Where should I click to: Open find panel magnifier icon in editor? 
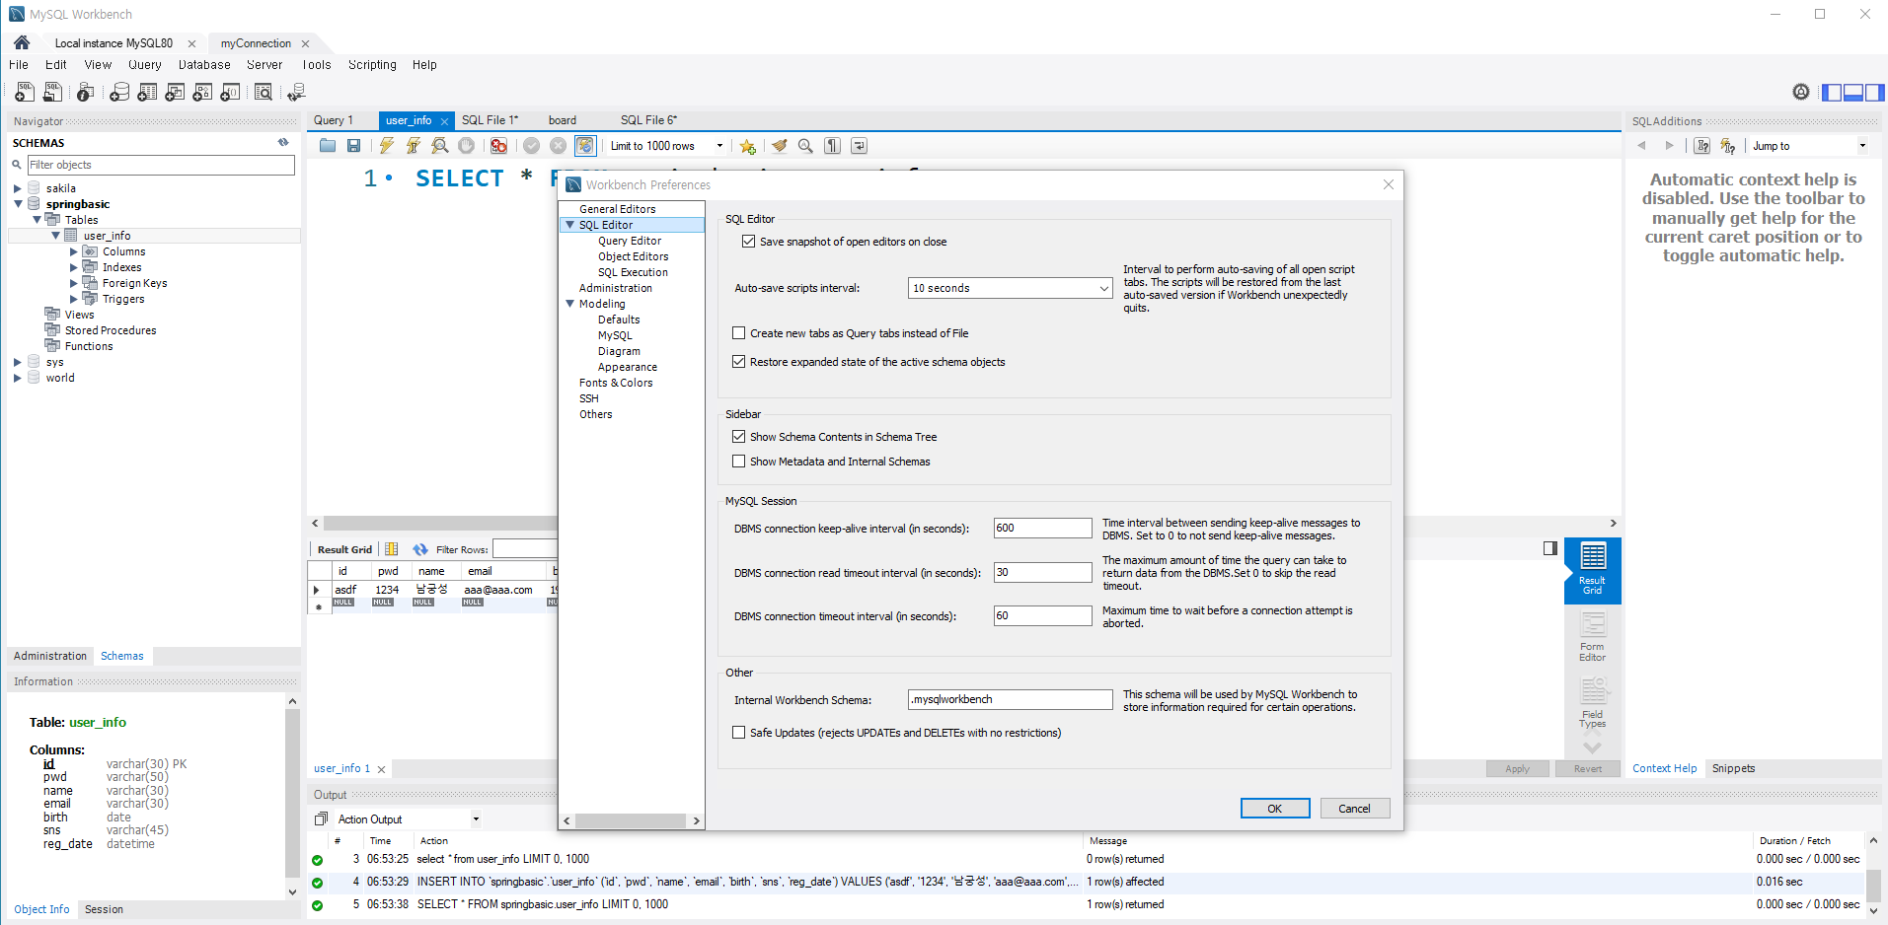coord(805,146)
